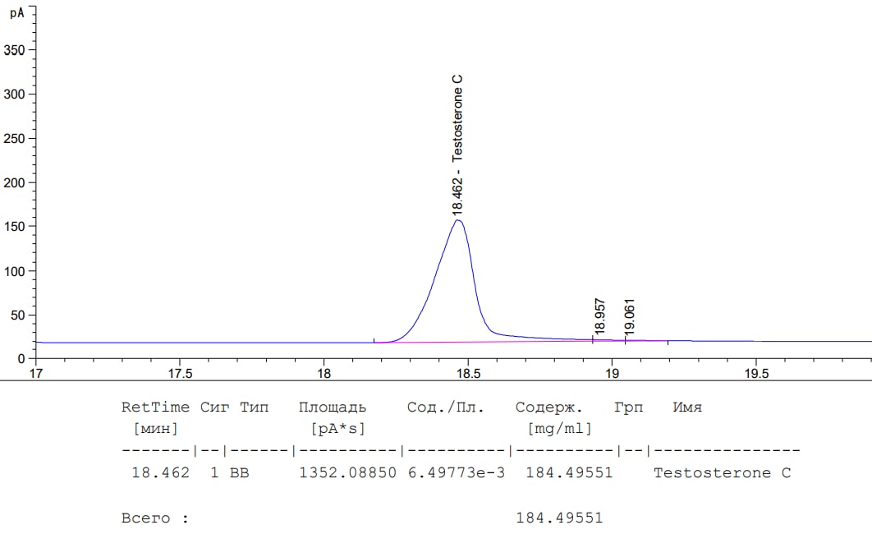Click the Площадь column header
The image size is (872, 548).
(x=333, y=407)
